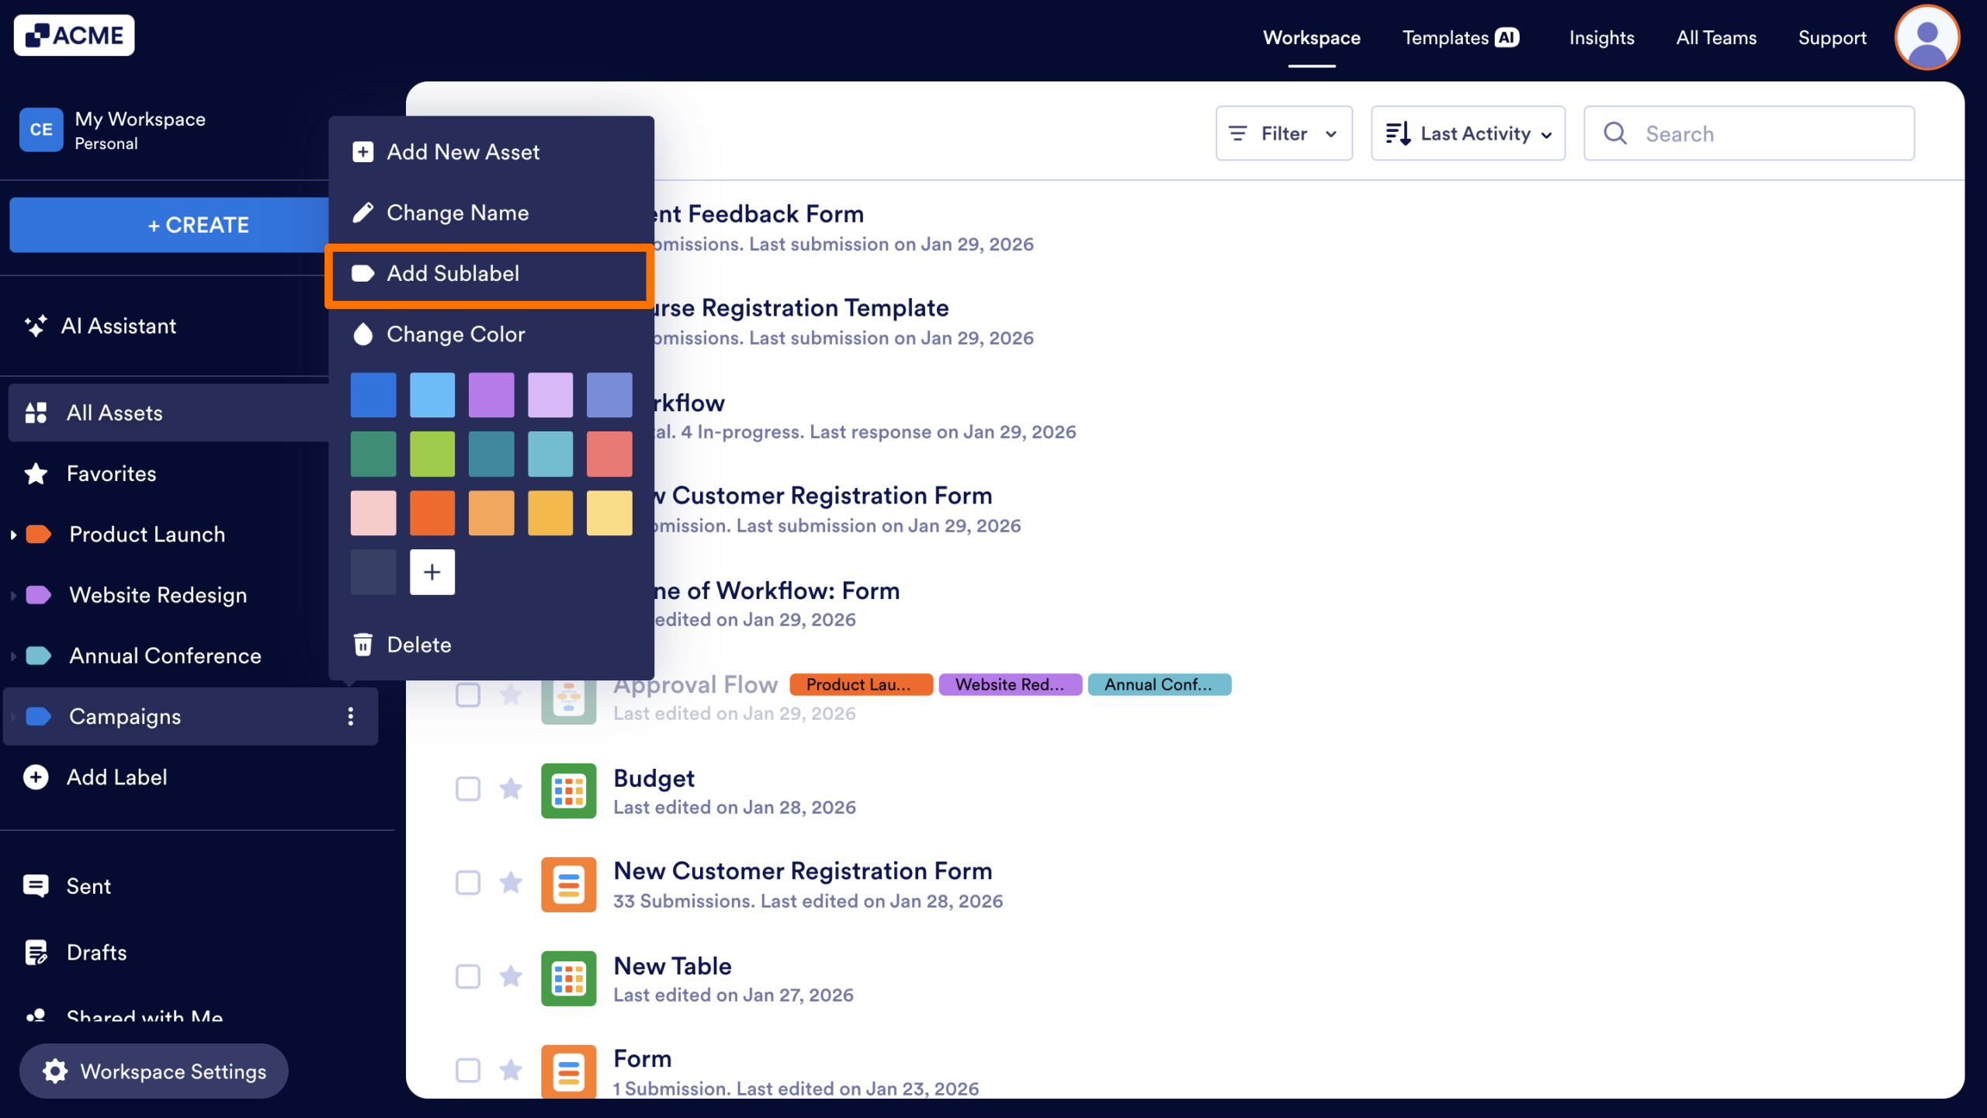
Task: Open the profile avatar in top corner
Action: (1927, 36)
